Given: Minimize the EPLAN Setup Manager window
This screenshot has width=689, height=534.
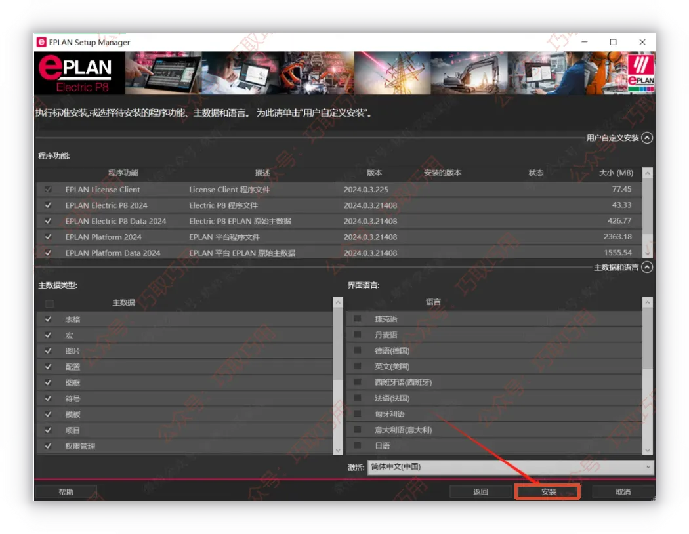Looking at the screenshot, I should 585,42.
